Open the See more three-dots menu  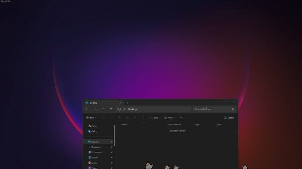pyautogui.click(x=182, y=118)
